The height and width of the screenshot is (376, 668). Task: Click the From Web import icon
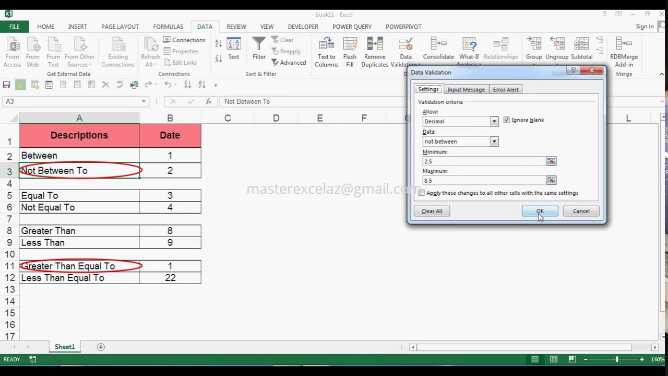tap(32, 52)
